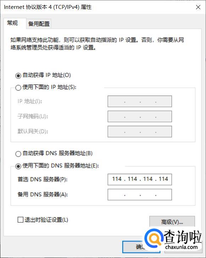
Task: Click last octet 114 in preferred DNS
Action: (x=163, y=179)
